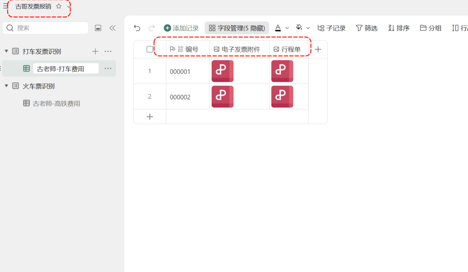
Task: Click the 电子发票附件 column header
Action: [239, 49]
